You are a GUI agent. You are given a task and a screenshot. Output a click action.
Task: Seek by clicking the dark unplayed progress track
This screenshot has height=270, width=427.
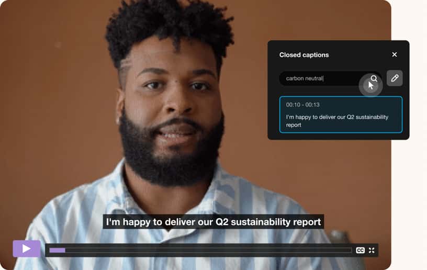click(x=209, y=251)
